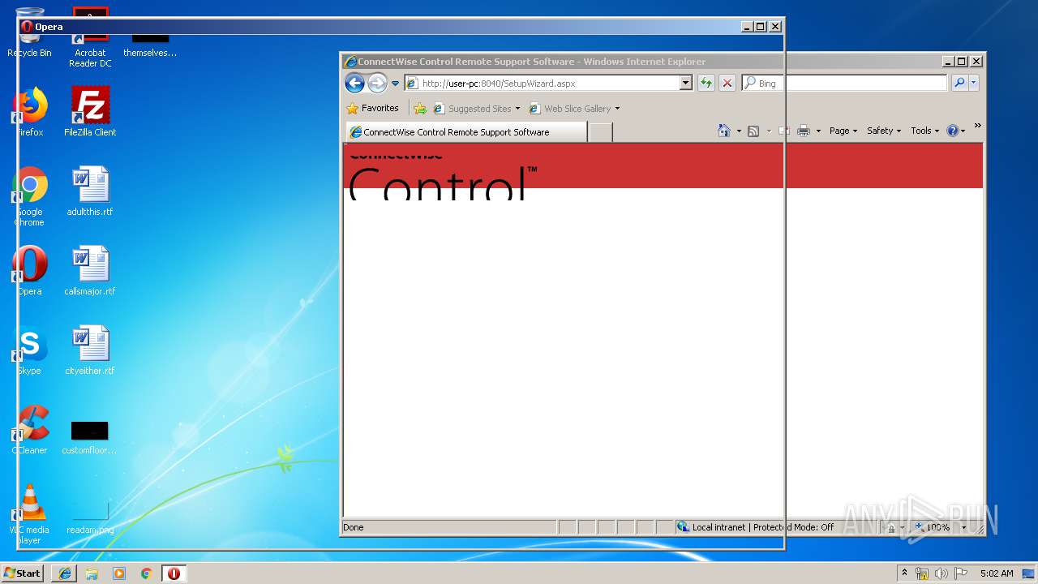Viewport: 1038px width, 584px height.
Task: Open the Safety menu
Action: 884,131
